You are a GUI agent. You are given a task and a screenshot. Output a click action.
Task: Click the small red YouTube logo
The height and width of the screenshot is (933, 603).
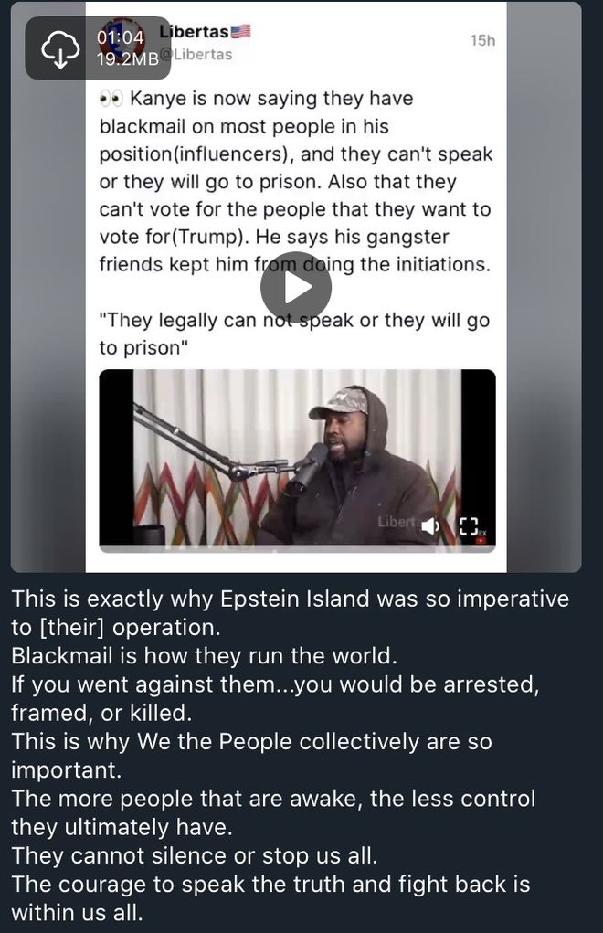point(481,540)
